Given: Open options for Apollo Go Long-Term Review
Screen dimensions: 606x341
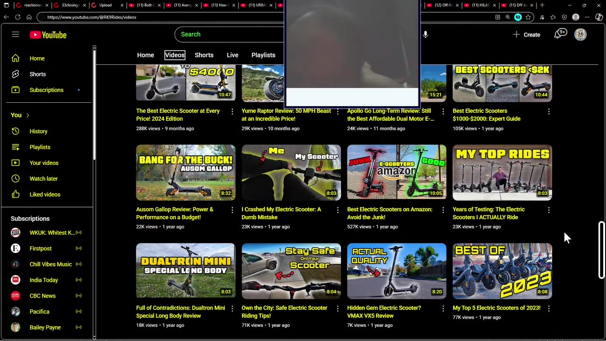Looking at the screenshot, I should (x=443, y=111).
